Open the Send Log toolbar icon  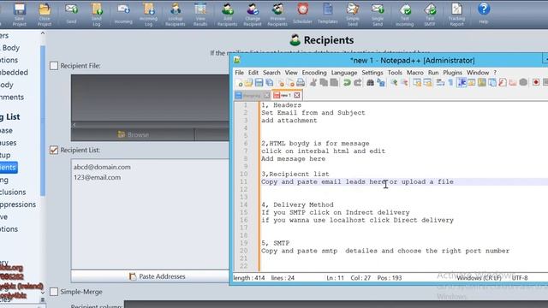click(97, 14)
